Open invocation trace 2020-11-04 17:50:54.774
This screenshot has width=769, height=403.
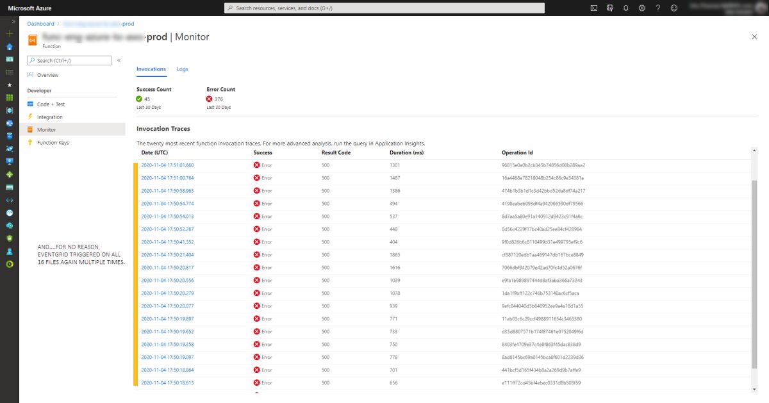(167, 203)
